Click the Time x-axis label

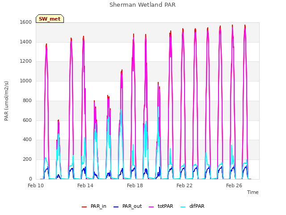(253, 192)
